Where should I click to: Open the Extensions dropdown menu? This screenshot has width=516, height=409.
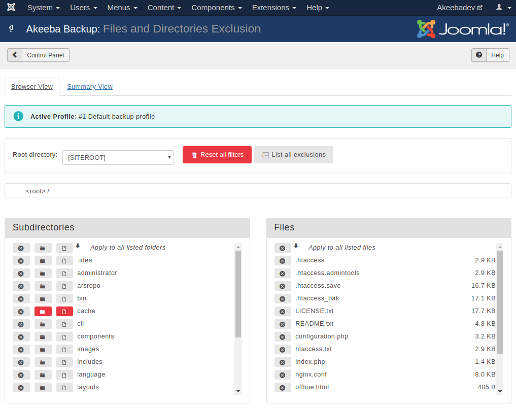[274, 8]
